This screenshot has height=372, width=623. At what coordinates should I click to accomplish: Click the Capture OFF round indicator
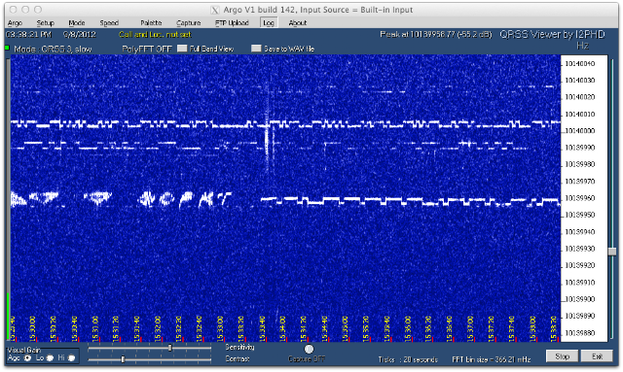[x=309, y=349]
